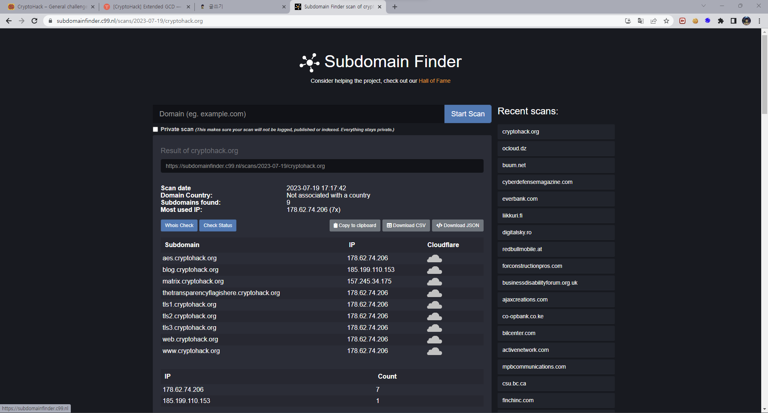
Task: Close the Subdomain Finder scan tab
Action: pos(380,7)
